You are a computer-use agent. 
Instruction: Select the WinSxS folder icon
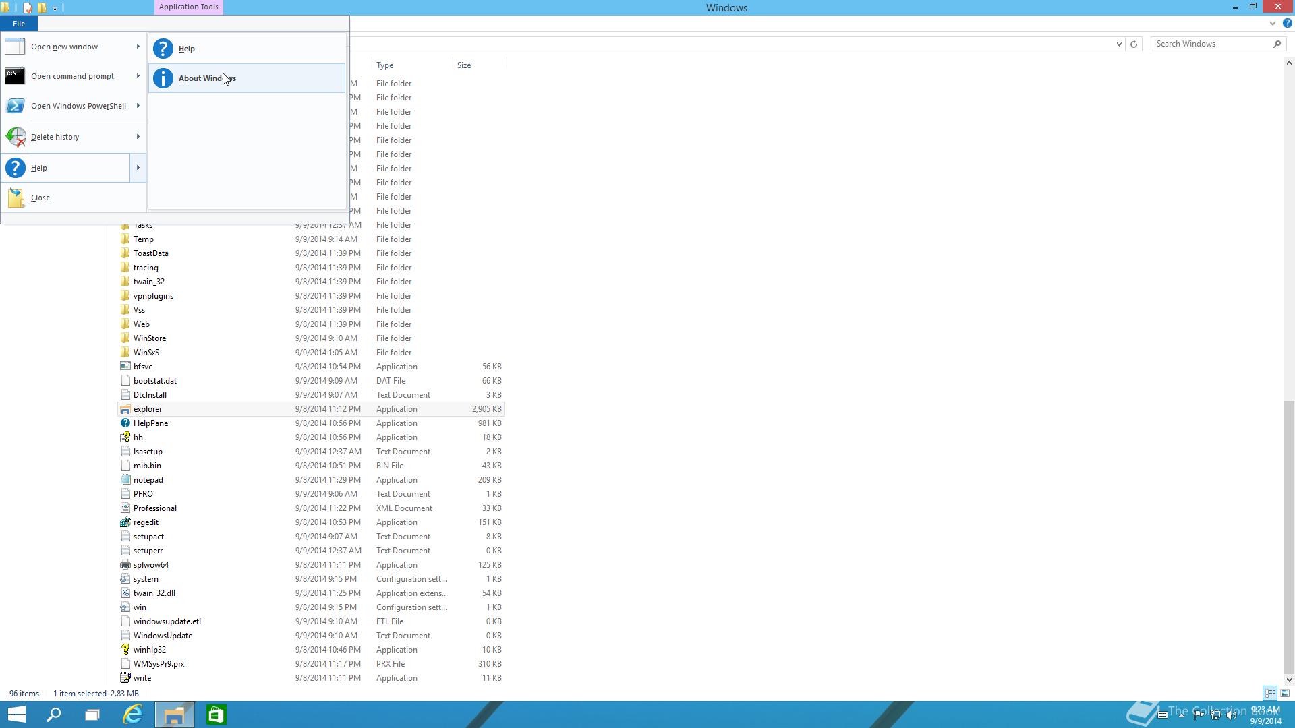pos(125,353)
